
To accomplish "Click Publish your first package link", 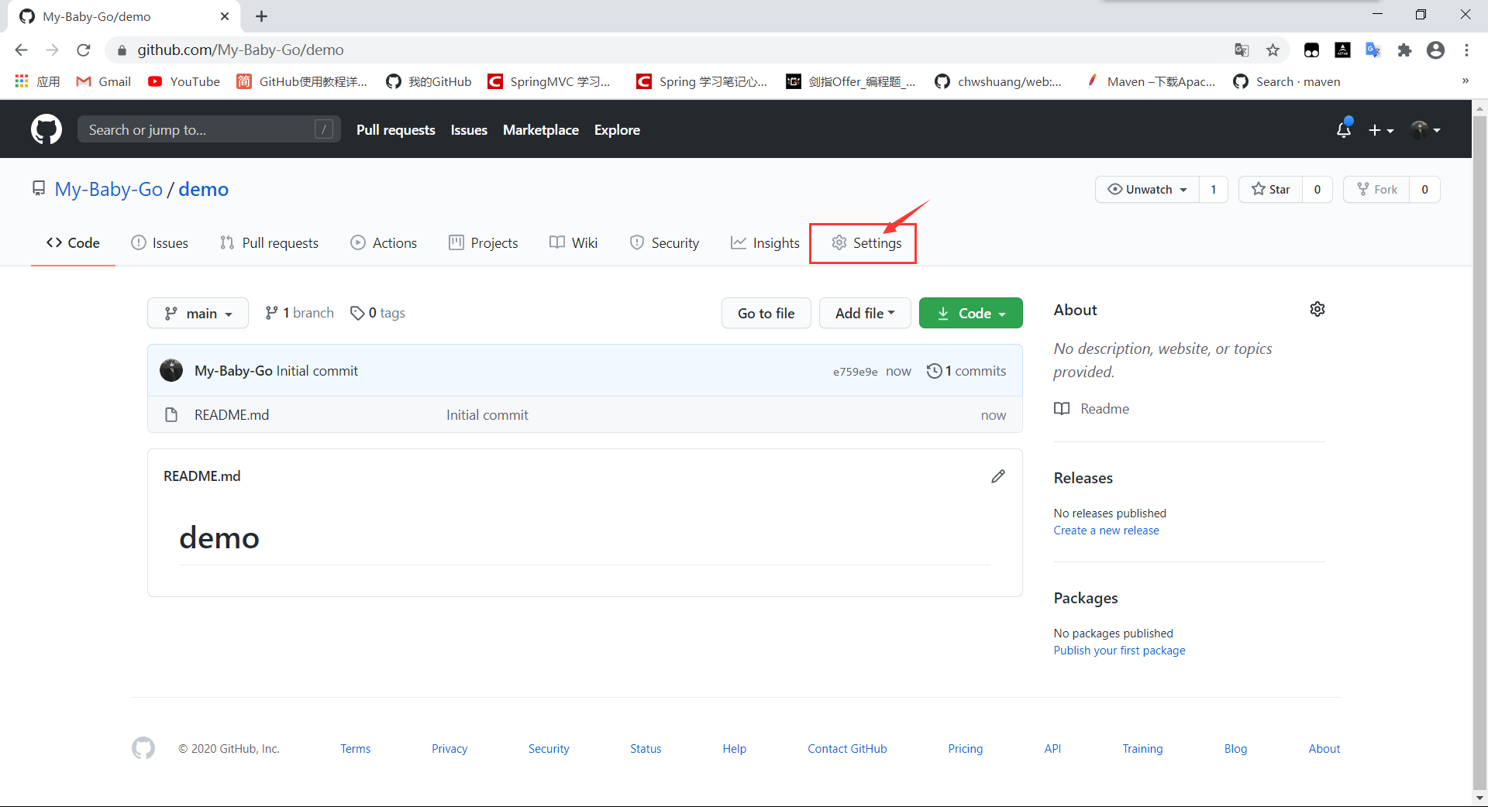I will (1119, 651).
